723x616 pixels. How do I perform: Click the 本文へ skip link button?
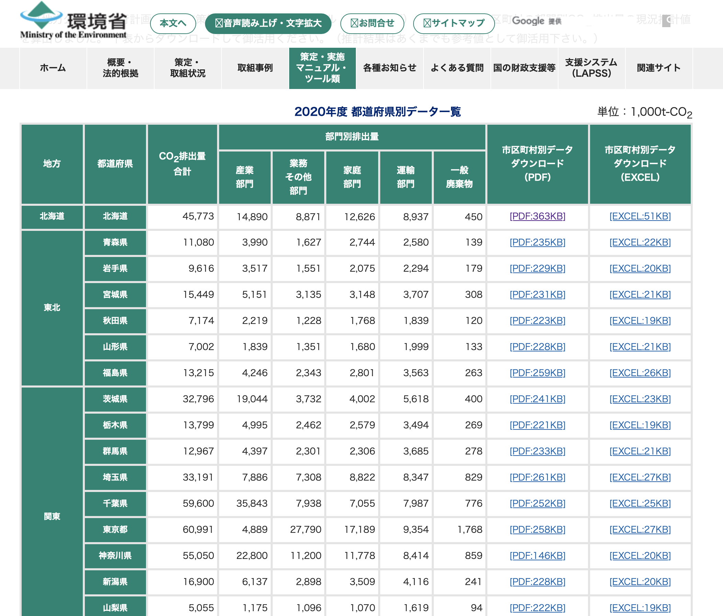(x=173, y=23)
